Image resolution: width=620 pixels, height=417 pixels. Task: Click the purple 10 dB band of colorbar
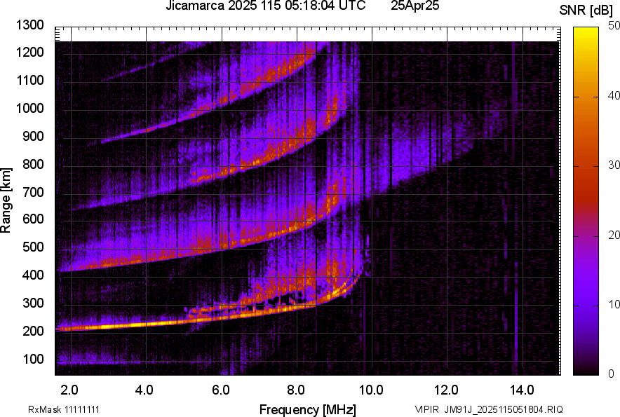586,306
